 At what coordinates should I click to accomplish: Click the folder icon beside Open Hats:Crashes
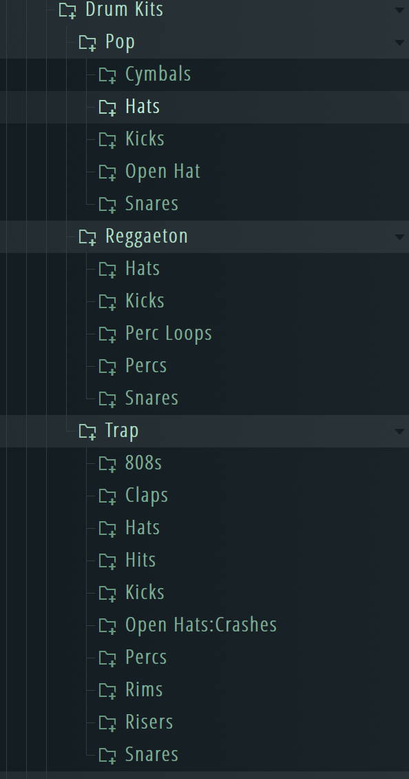pyautogui.click(x=107, y=626)
